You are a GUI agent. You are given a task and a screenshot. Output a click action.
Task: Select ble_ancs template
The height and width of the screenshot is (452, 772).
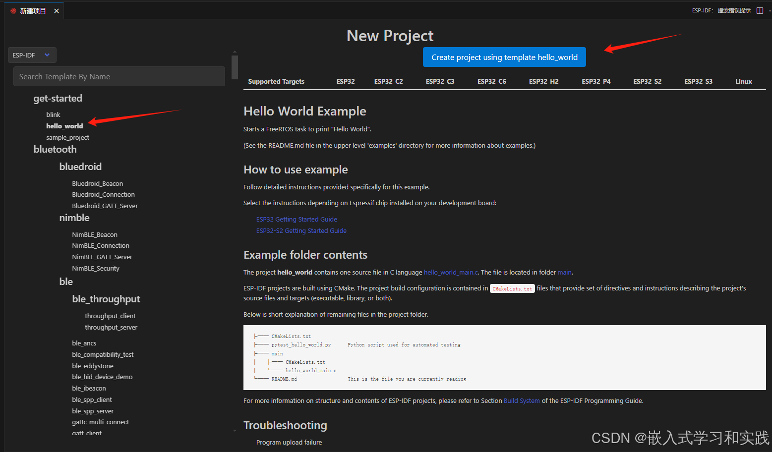click(84, 343)
